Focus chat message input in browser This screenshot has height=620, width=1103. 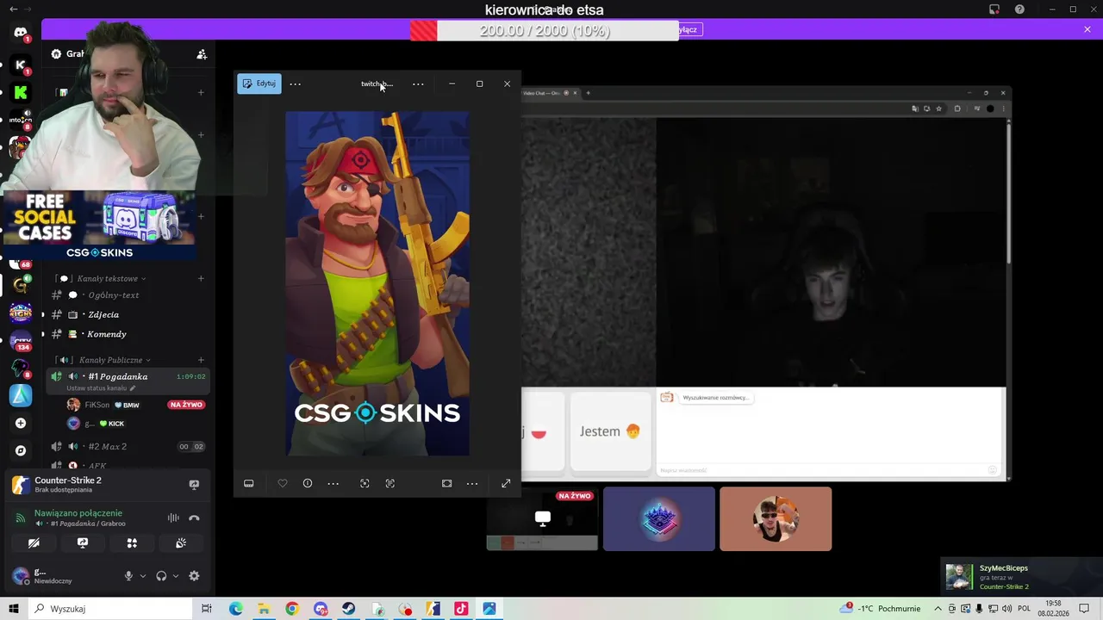tap(823, 470)
